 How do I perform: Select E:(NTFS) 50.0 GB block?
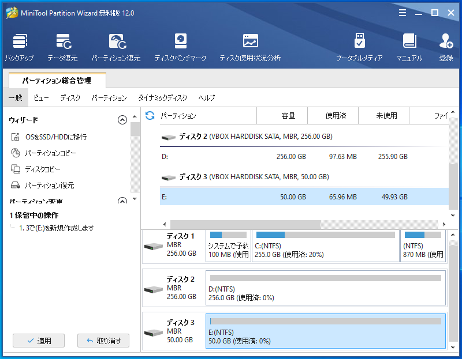pos(326,331)
